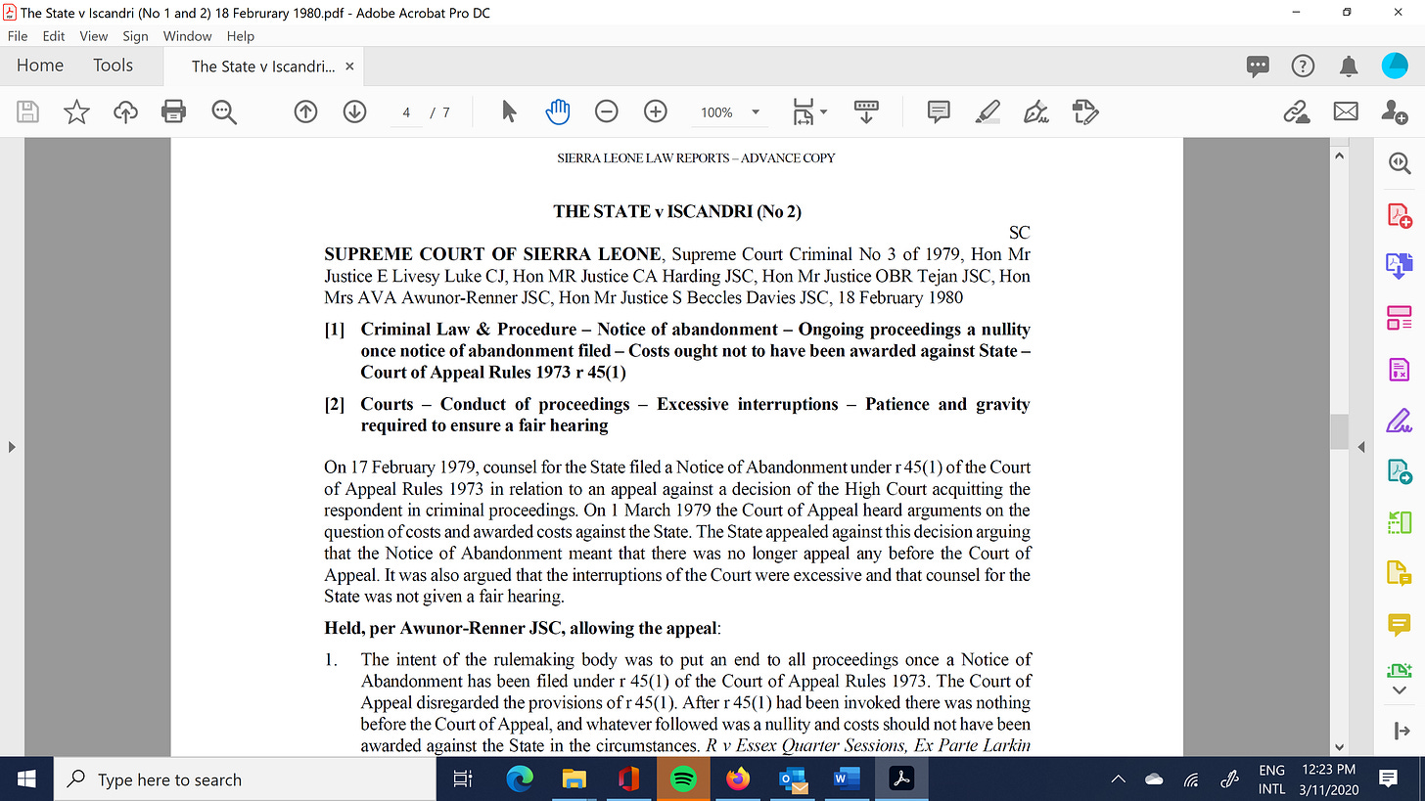Image resolution: width=1425 pixels, height=801 pixels.
Task: Click the vertical scrollbar thumb
Action: [x=1340, y=430]
